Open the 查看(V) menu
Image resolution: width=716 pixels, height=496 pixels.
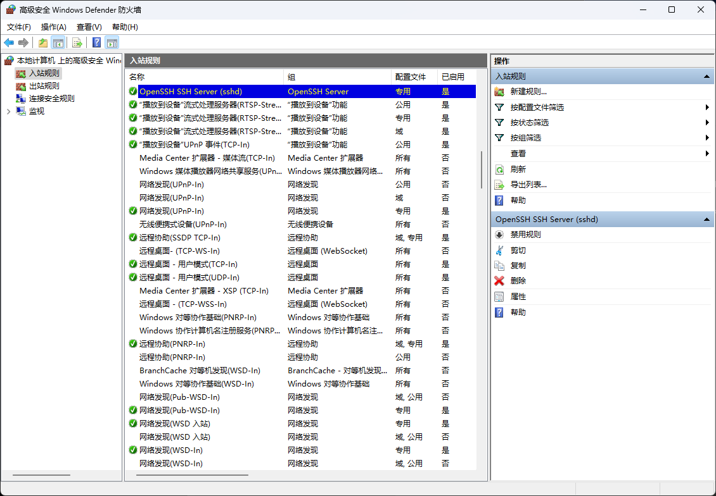(89, 27)
